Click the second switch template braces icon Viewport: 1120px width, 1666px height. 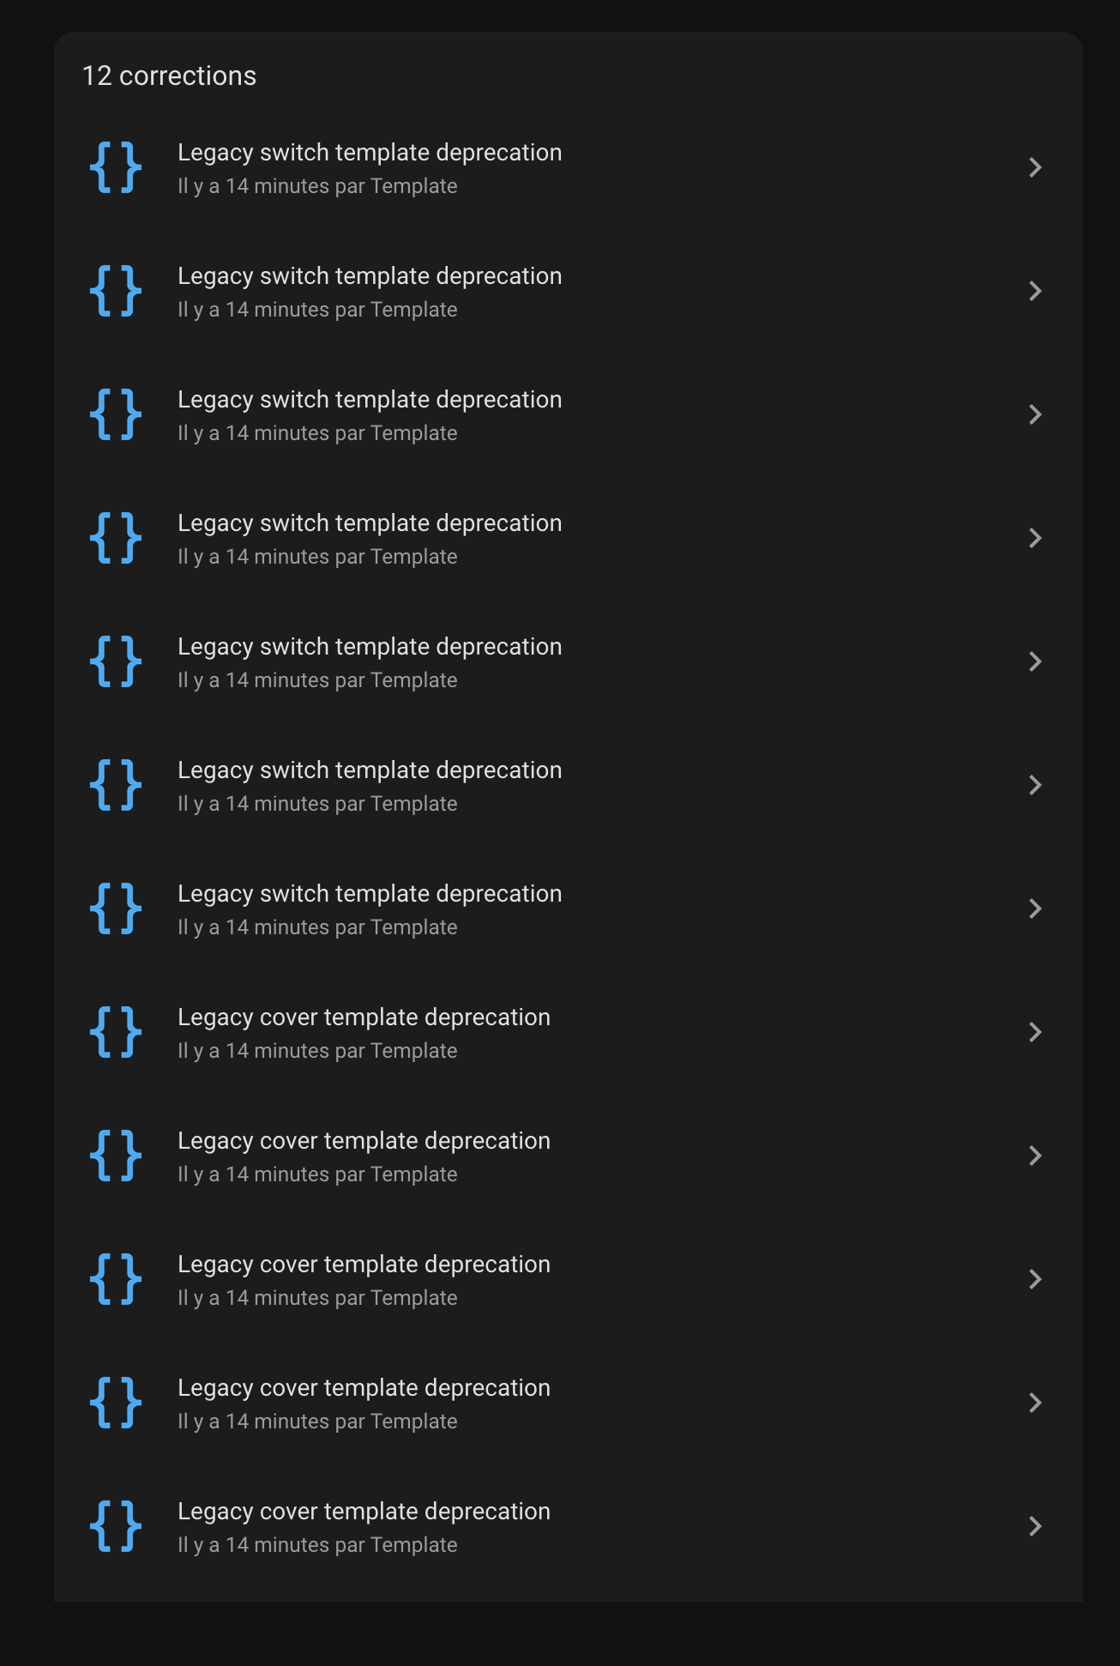tap(116, 291)
